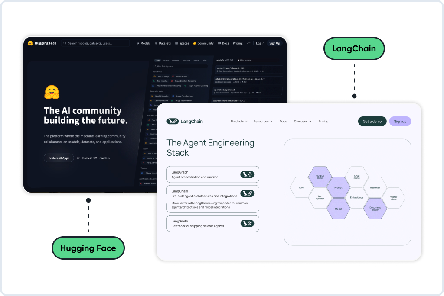Click the large hugging emoji on hero

(x=52, y=92)
